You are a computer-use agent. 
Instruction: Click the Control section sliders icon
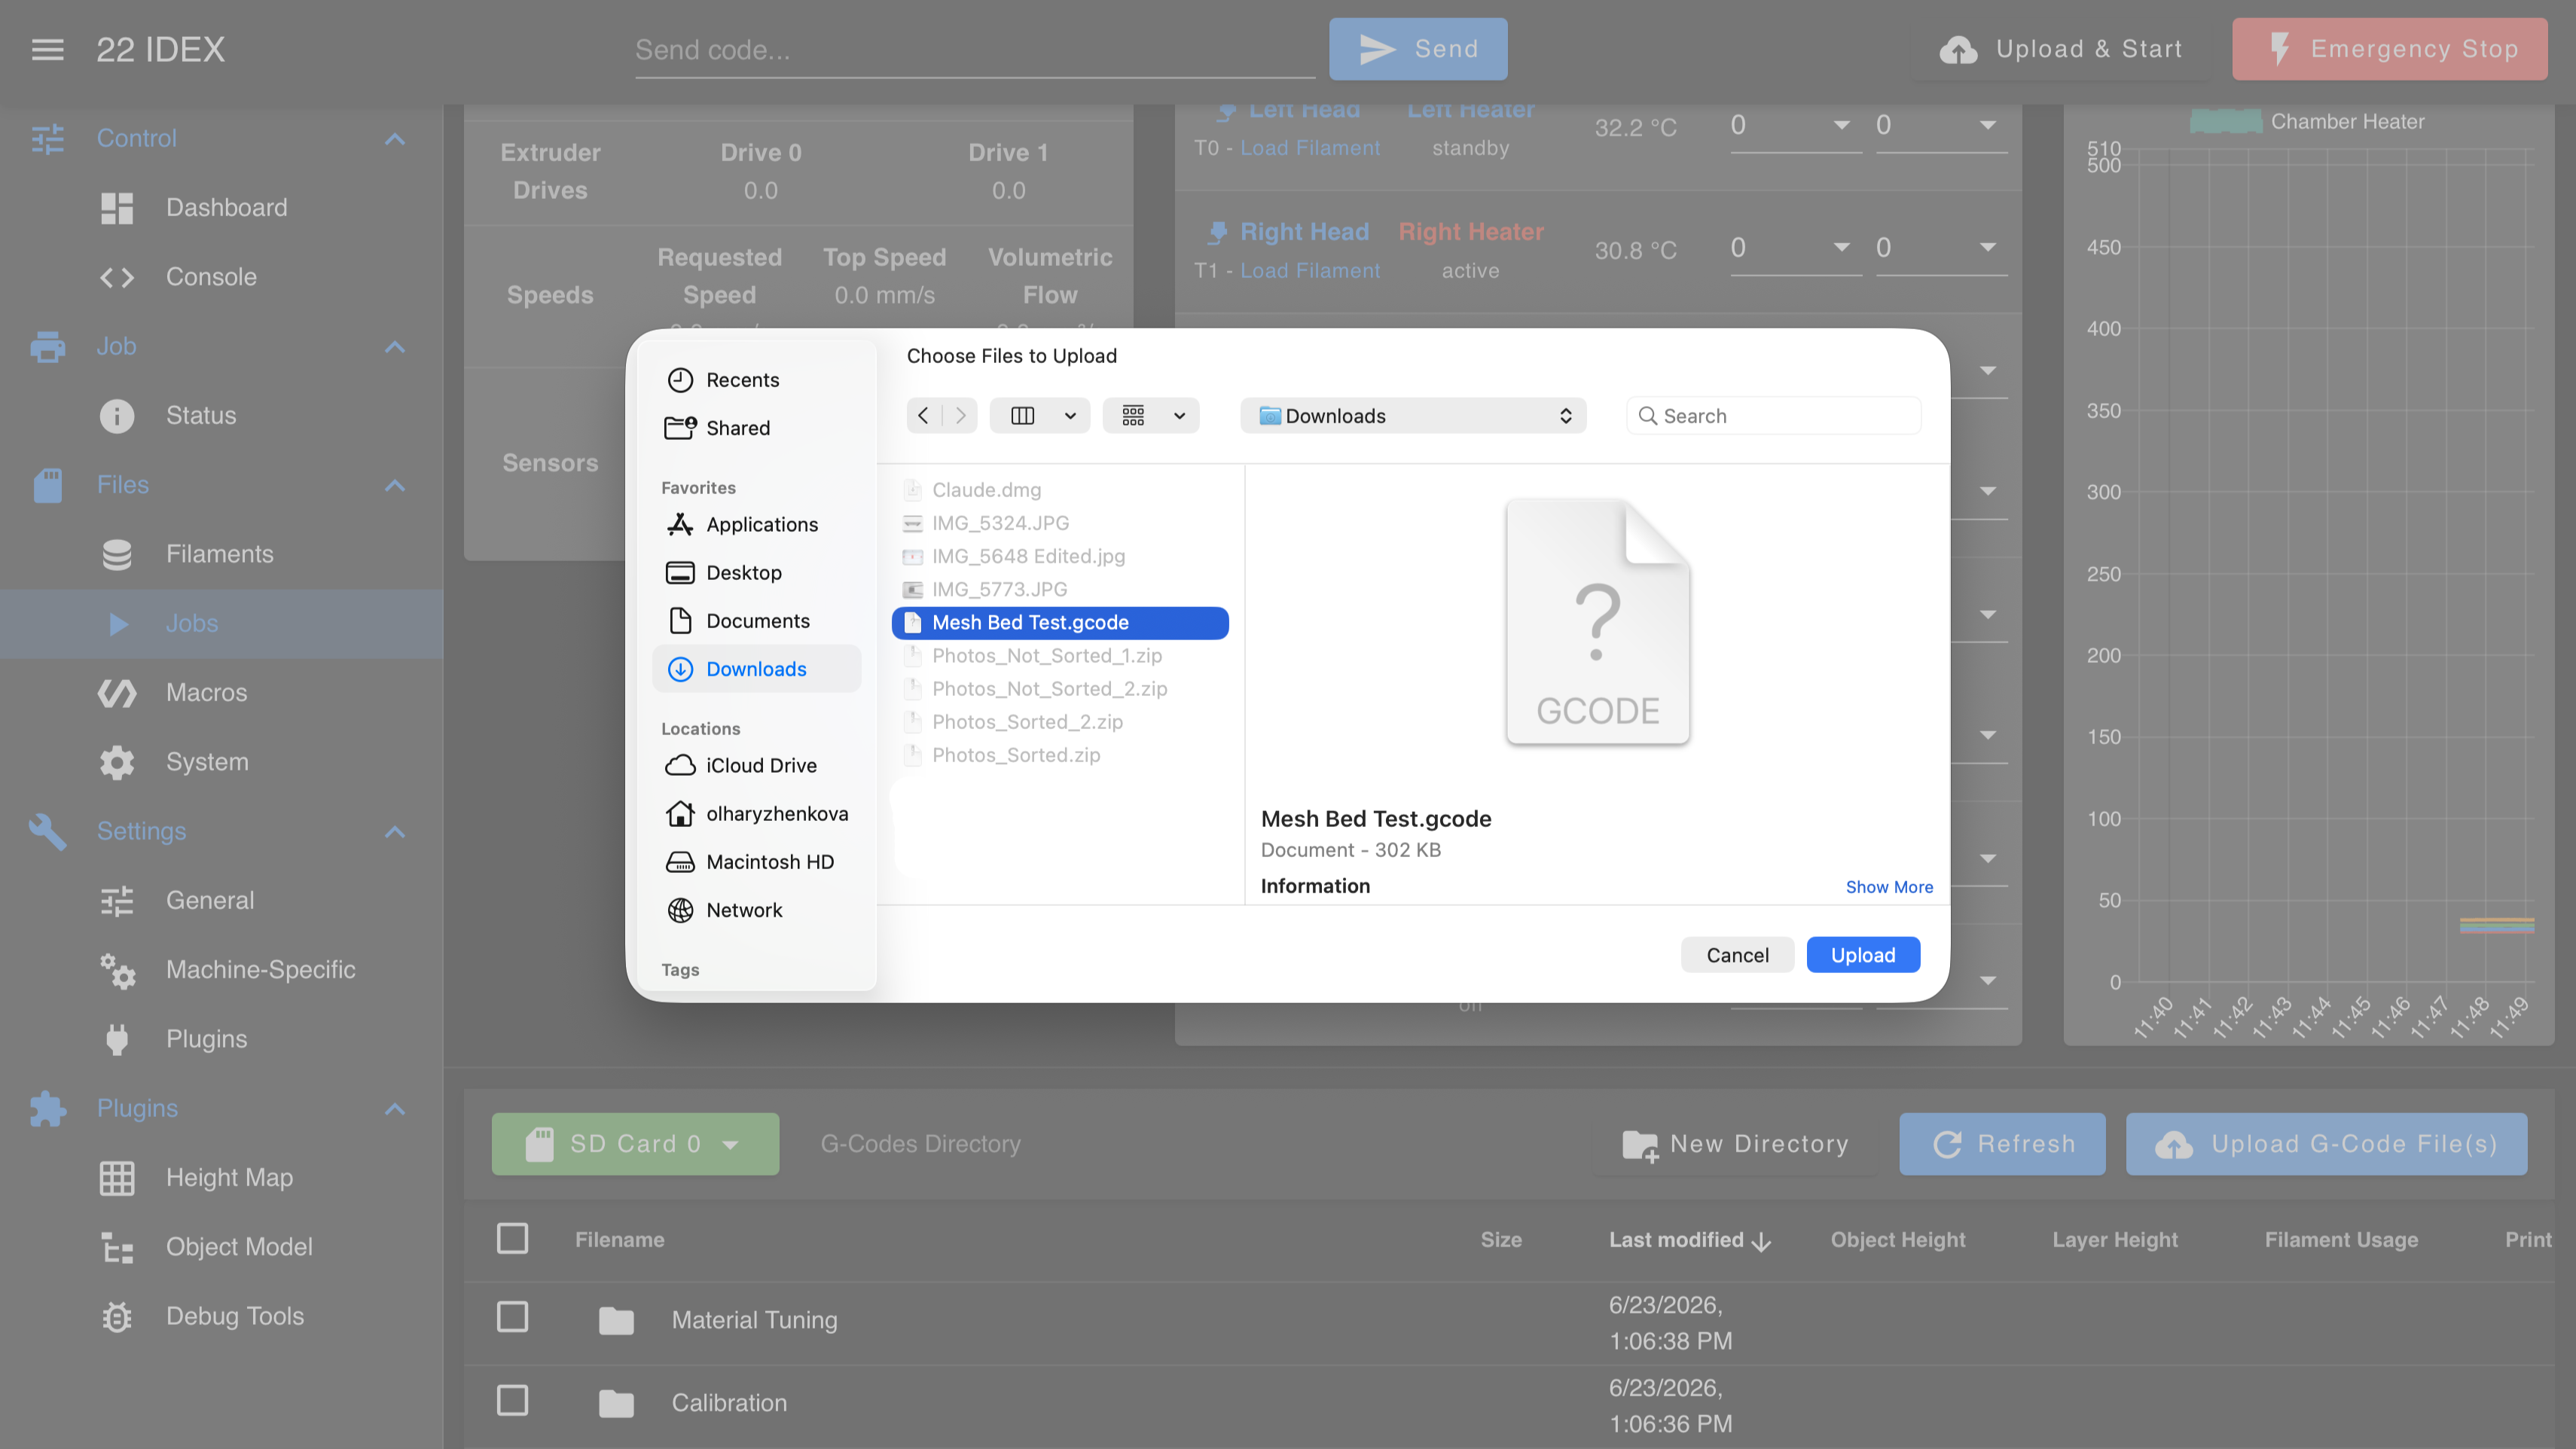tap(47, 138)
